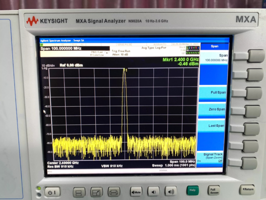266x200 pixels.
Task: Click the split-window layout button
Action: [x=79, y=192]
